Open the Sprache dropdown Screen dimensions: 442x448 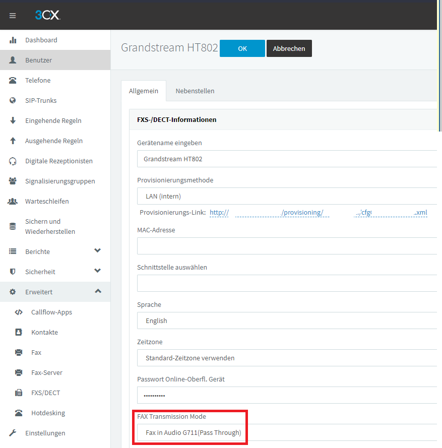286,321
